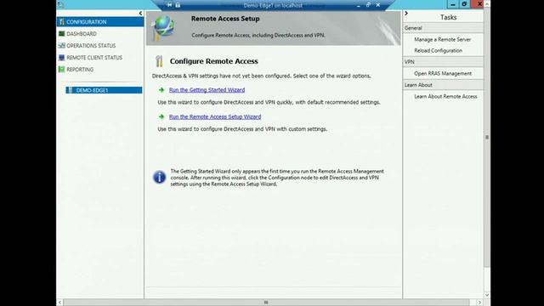Choose Reload Configuration task
This screenshot has width=544, height=306.
[439, 51]
